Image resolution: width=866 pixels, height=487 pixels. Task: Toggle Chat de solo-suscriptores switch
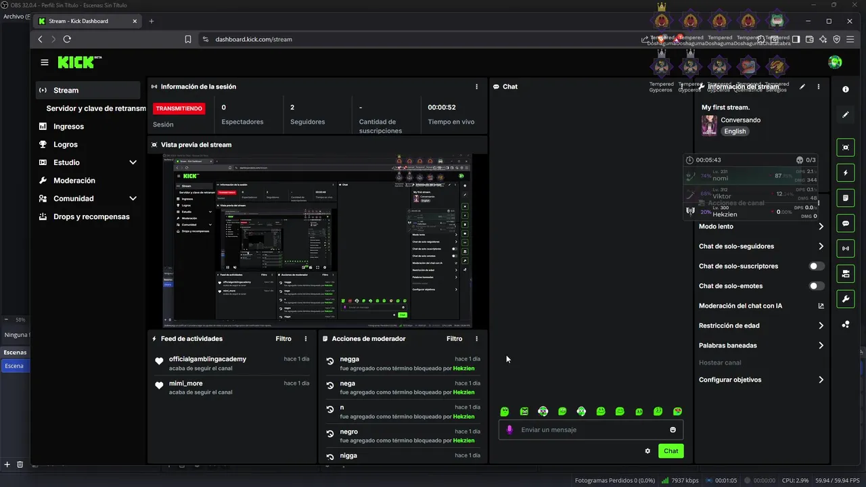(817, 266)
